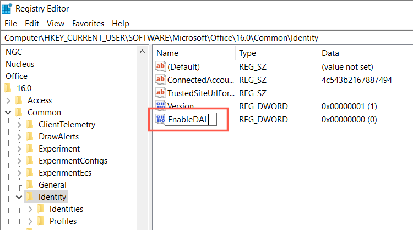Open the File menu
Screen dimensions: 413x230
(11, 24)
